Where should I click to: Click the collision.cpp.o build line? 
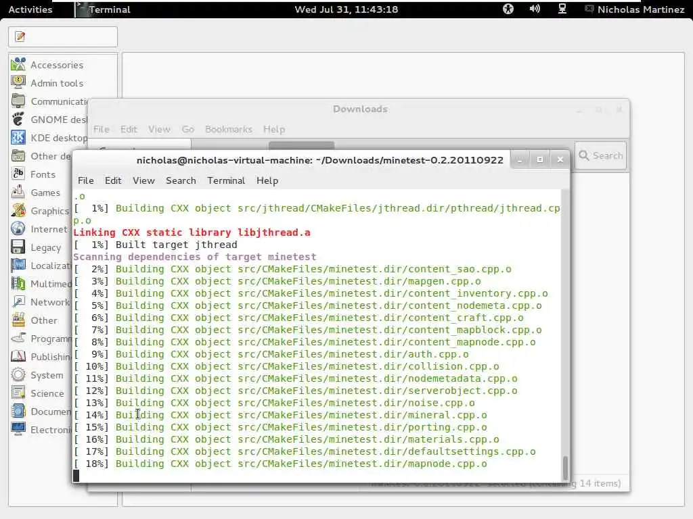tap(286, 366)
